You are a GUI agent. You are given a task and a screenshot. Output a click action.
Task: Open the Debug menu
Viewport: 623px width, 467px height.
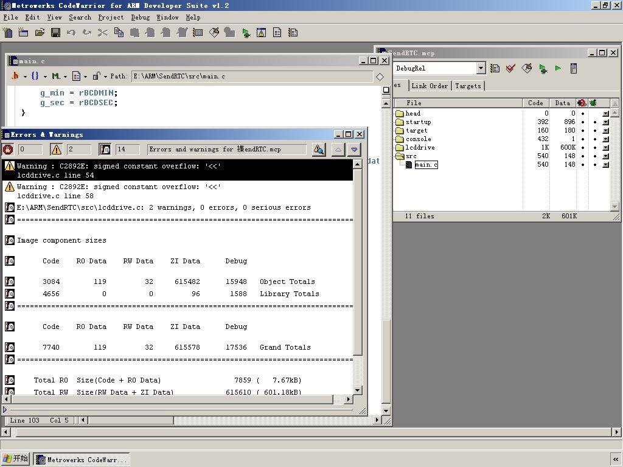click(141, 17)
